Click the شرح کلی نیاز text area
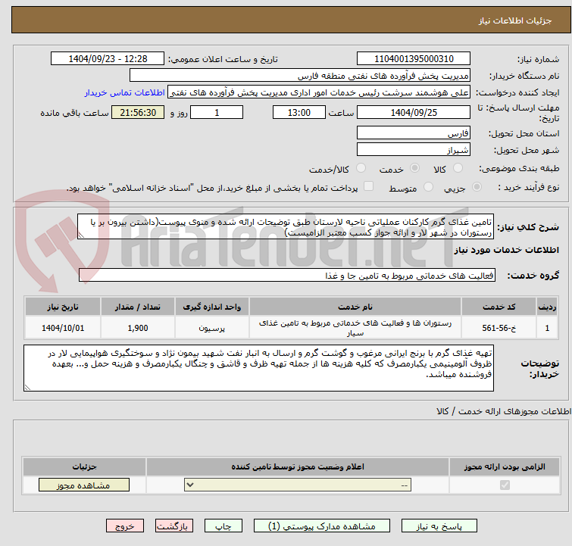 point(286,227)
